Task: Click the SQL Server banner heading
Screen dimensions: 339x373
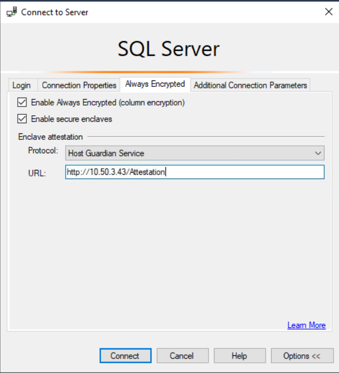Action: coord(168,49)
